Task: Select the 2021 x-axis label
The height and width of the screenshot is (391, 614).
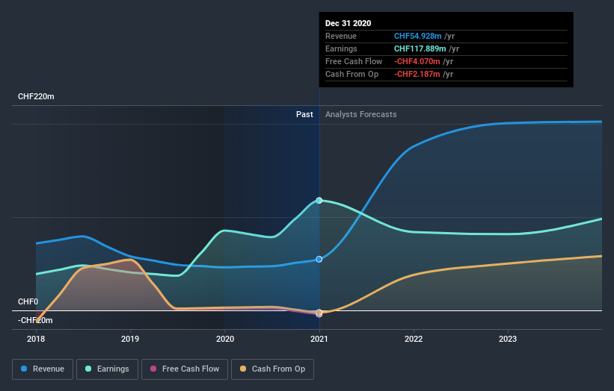Action: 319,339
